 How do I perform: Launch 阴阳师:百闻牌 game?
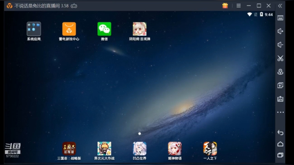[140, 29]
